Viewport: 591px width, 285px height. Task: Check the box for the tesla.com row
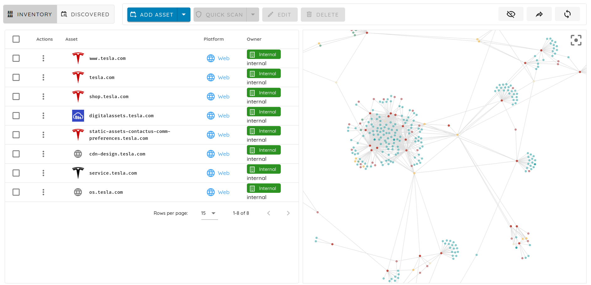[16, 77]
